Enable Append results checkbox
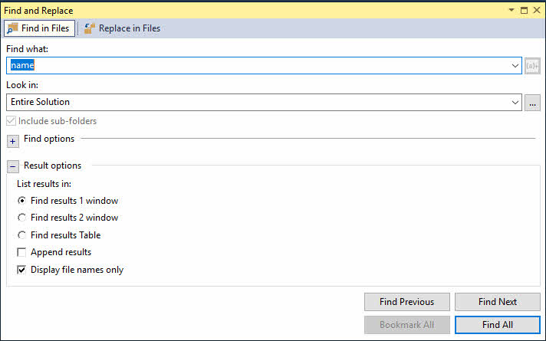546x341 pixels. coord(22,252)
